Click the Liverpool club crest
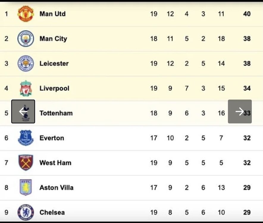 point(26,88)
